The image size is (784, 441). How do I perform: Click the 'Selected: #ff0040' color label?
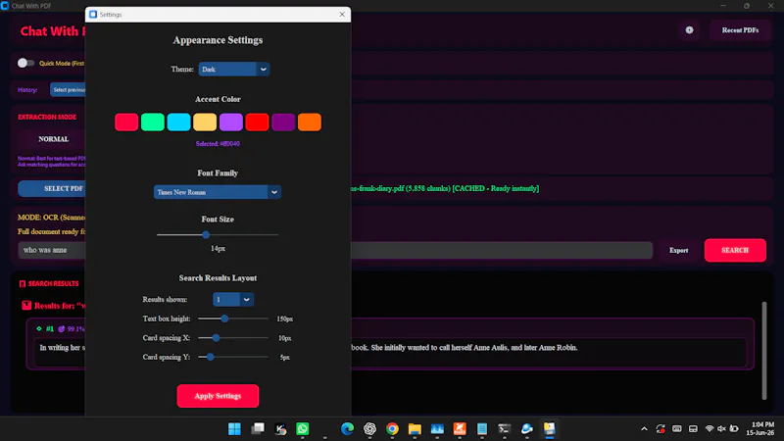point(218,143)
